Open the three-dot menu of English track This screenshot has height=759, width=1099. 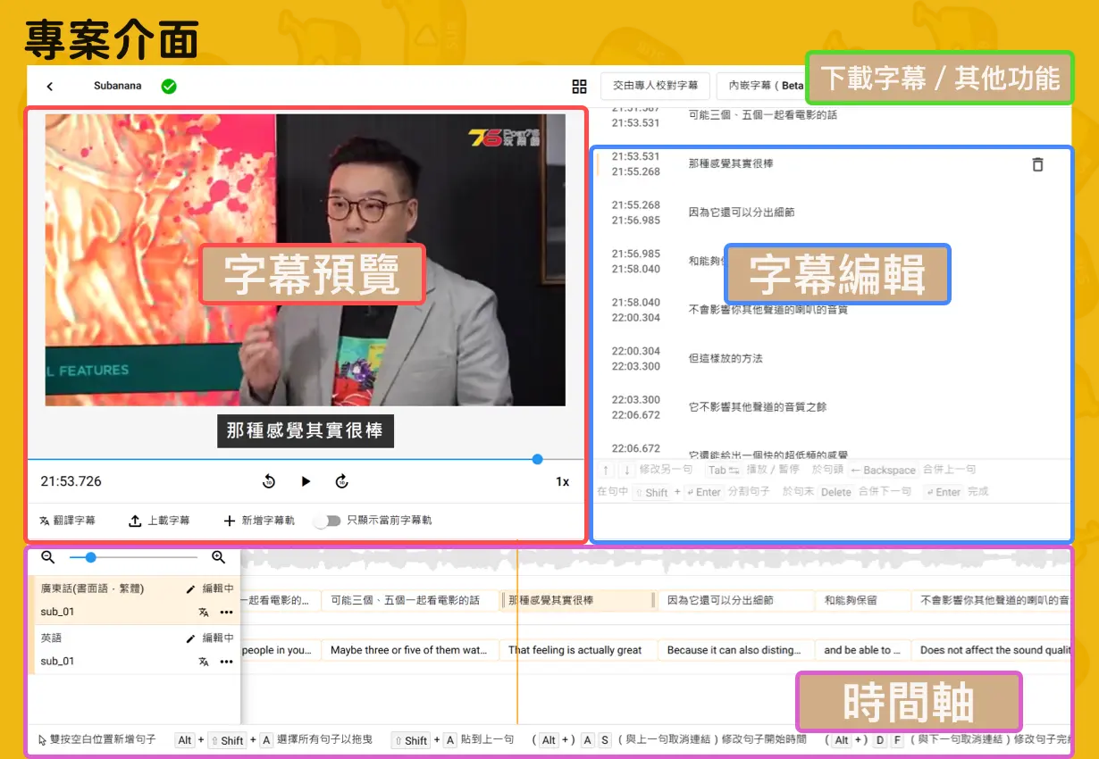point(226,662)
